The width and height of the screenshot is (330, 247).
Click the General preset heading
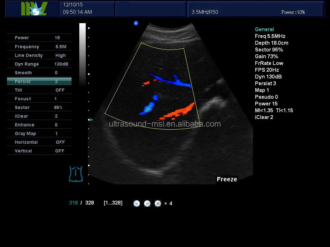(x=264, y=29)
